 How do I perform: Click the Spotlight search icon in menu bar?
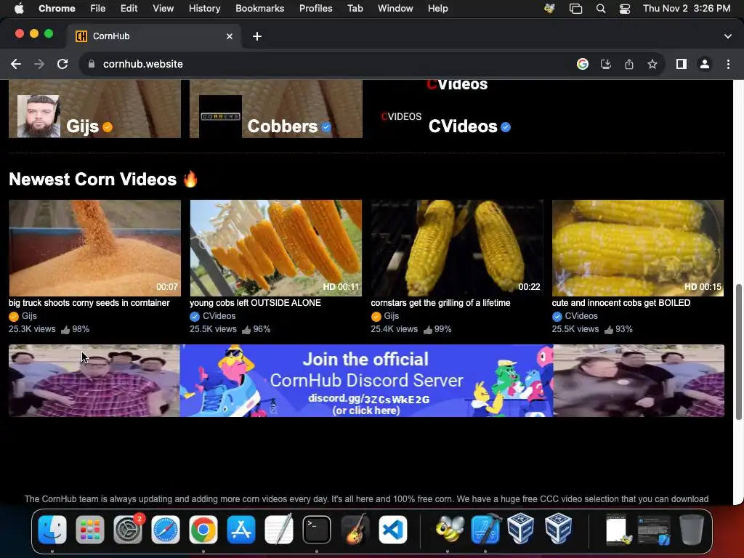point(601,9)
